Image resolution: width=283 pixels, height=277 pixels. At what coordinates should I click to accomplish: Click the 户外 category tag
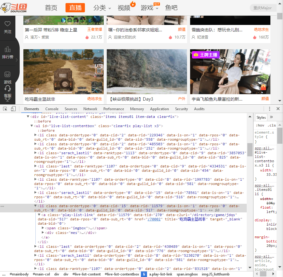pyautogui.click(x=181, y=99)
